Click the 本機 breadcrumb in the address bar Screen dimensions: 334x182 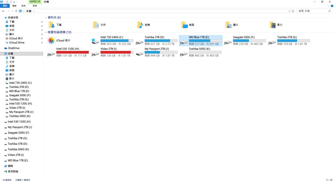pos(29,11)
